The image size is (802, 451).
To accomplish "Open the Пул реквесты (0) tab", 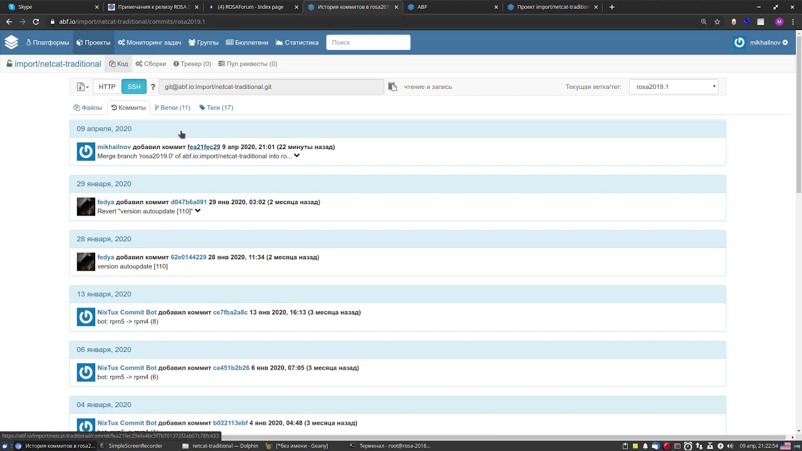I will [x=247, y=64].
